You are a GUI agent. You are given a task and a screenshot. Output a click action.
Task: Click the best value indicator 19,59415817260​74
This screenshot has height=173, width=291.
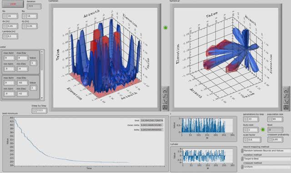coord(151,120)
